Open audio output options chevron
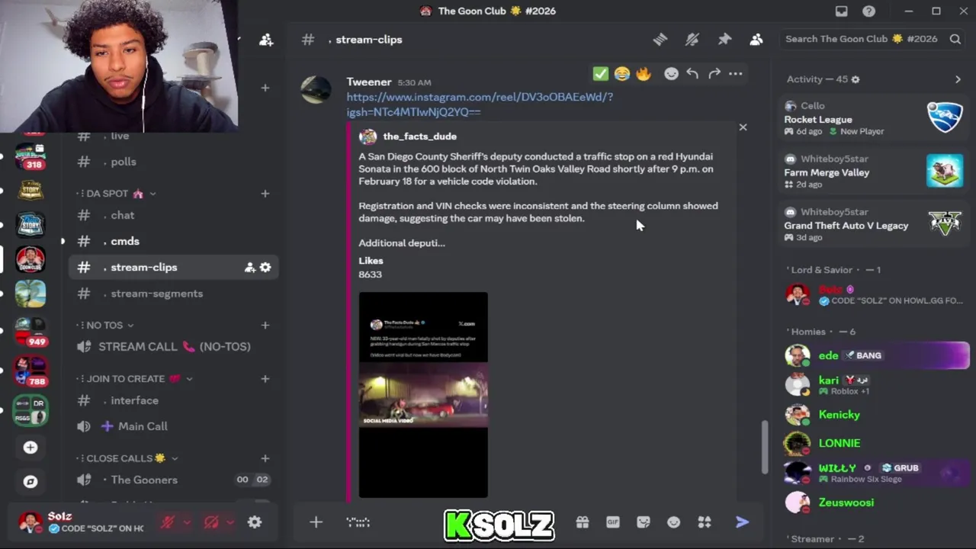The image size is (976, 549). click(x=230, y=522)
